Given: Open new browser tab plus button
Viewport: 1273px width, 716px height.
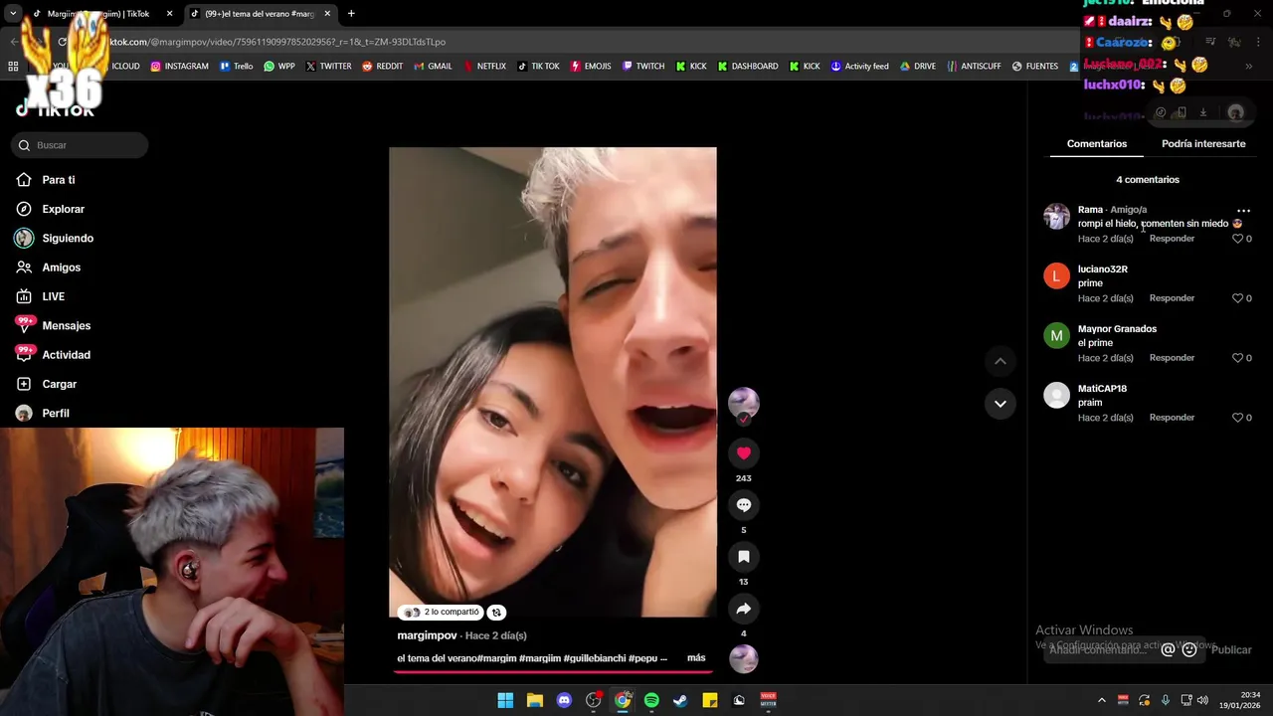Looking at the screenshot, I should pos(351,14).
